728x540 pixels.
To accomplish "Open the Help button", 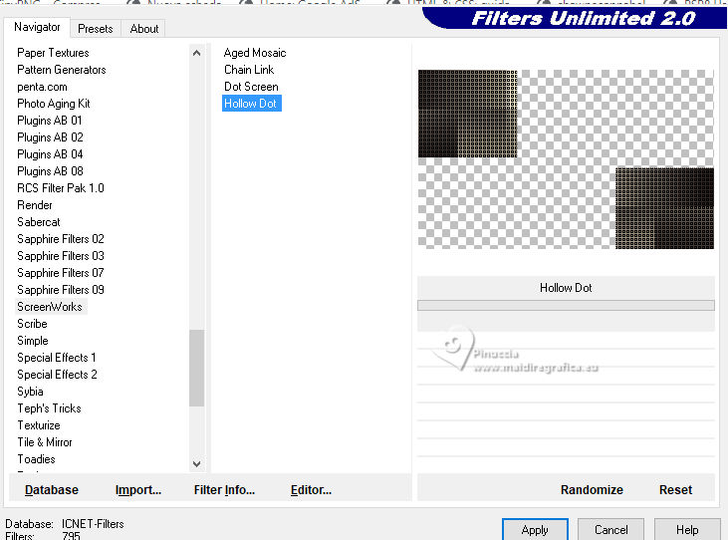I will click(x=687, y=530).
